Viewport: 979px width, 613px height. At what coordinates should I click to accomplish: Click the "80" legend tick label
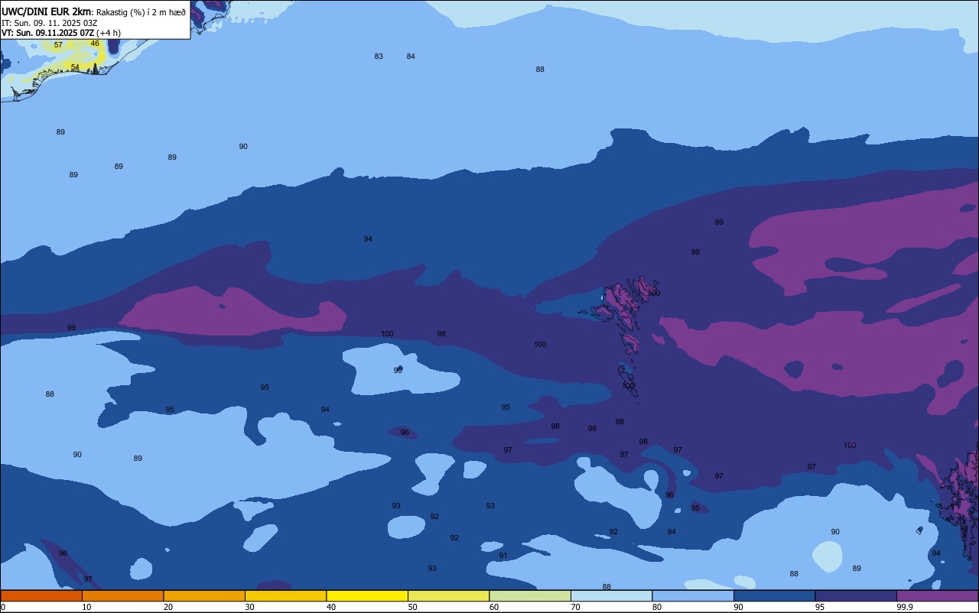coord(657,607)
